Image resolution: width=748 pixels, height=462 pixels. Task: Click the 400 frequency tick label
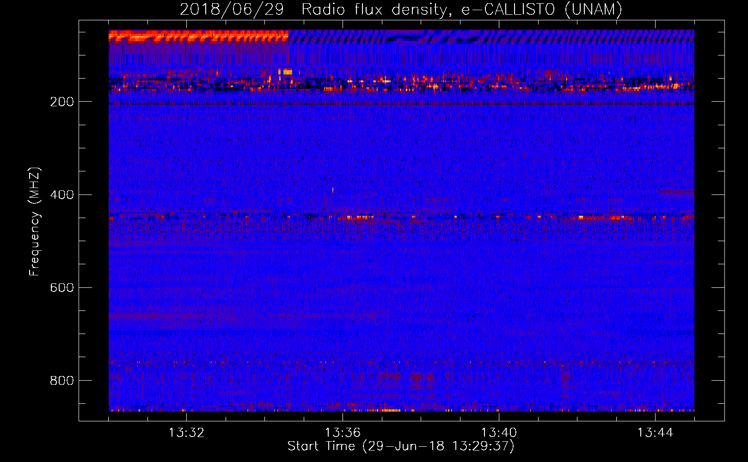tap(61, 195)
